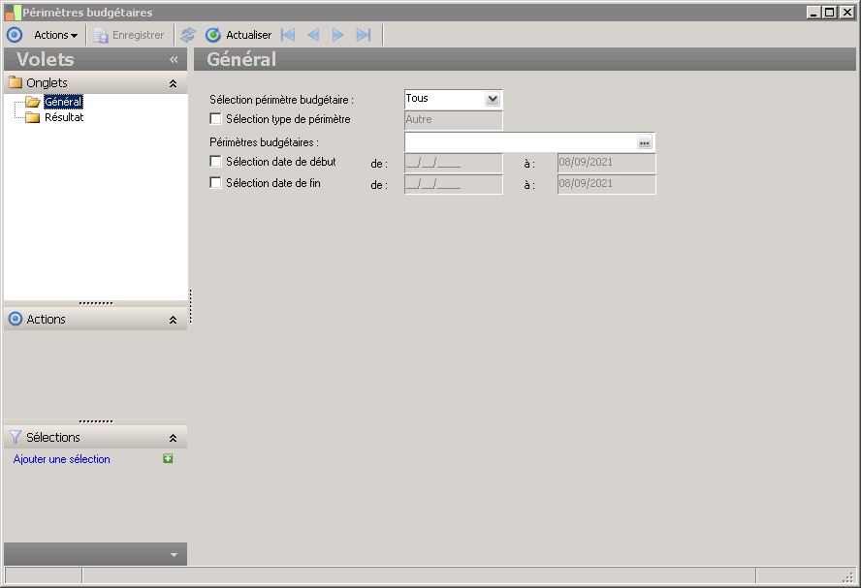Select the Résultat tree item
This screenshot has height=588, width=861.
(x=64, y=117)
